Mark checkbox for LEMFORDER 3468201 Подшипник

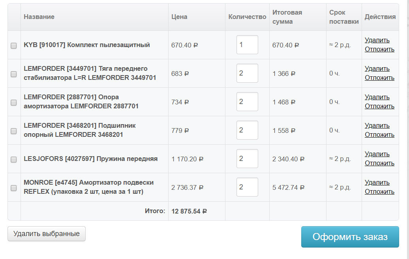point(13,131)
